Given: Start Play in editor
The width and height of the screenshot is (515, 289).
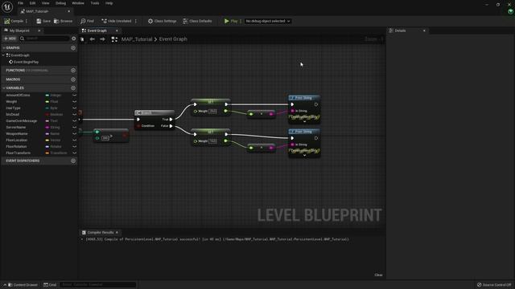Looking at the screenshot, I should (x=231, y=21).
